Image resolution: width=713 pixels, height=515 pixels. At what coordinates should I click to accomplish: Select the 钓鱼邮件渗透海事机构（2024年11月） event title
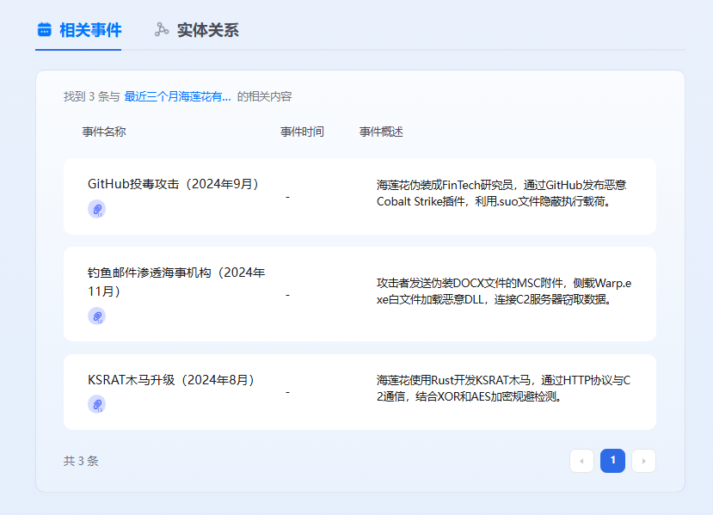click(176, 282)
